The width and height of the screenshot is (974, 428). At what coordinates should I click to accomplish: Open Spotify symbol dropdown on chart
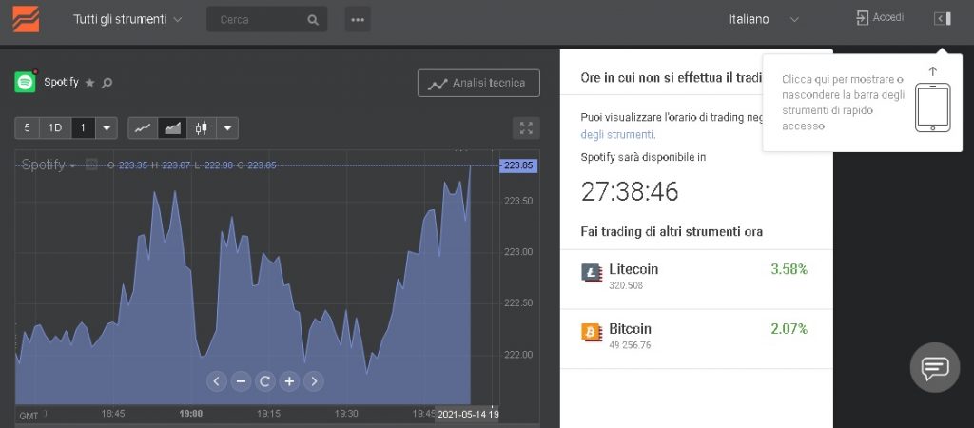[49, 165]
